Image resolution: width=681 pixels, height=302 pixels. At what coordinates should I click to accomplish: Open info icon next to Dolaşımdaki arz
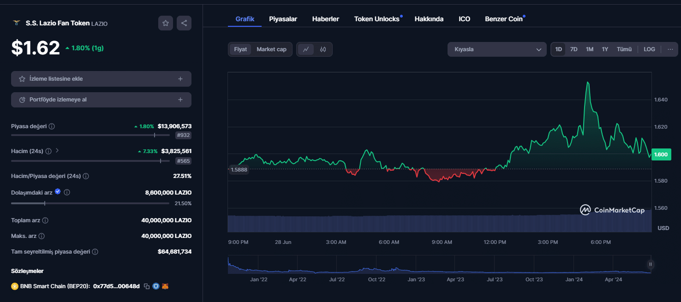67,193
